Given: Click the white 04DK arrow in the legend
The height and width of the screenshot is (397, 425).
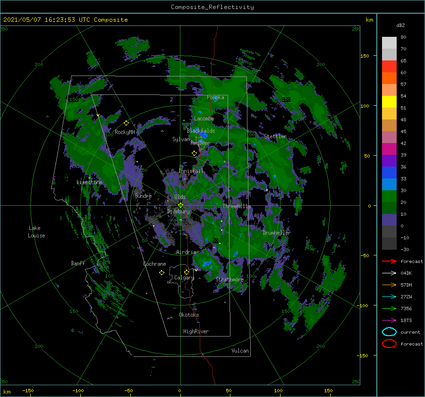Looking at the screenshot, I should 389,273.
